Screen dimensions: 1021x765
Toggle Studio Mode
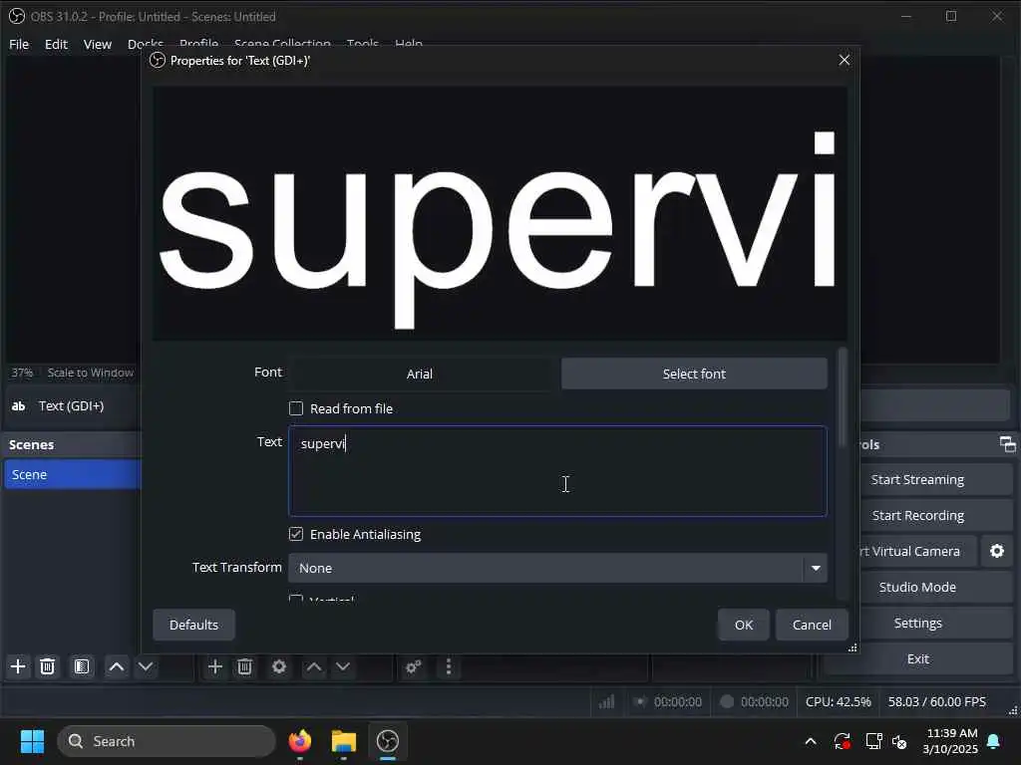[x=917, y=587]
